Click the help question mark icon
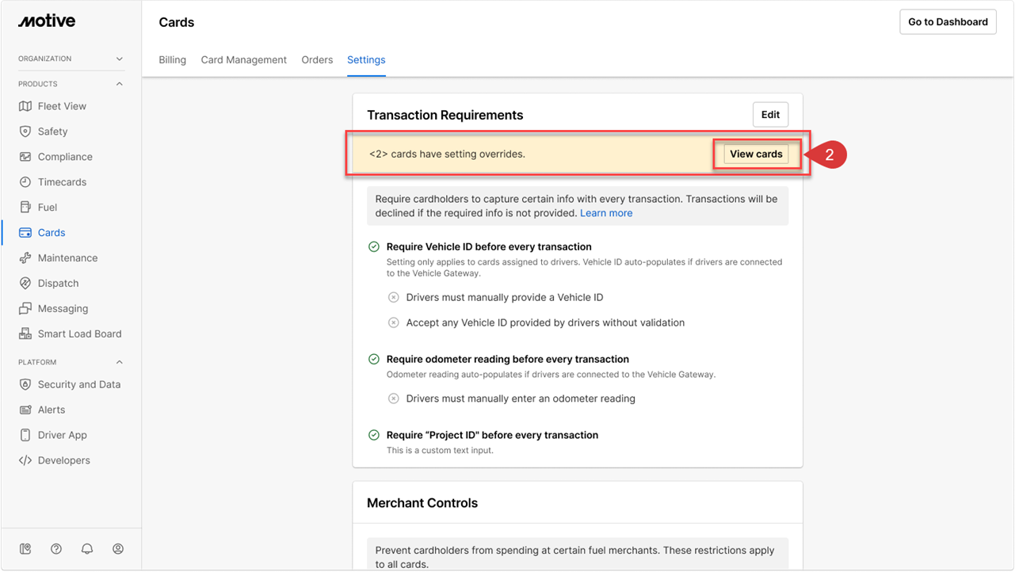The image size is (1015, 572). pyautogui.click(x=56, y=549)
